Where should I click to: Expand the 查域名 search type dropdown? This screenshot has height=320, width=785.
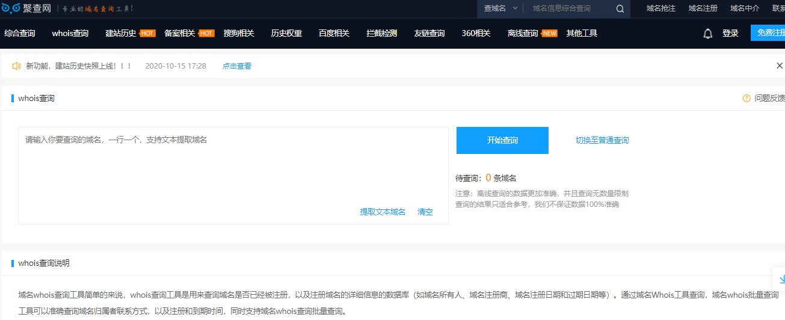click(x=499, y=8)
